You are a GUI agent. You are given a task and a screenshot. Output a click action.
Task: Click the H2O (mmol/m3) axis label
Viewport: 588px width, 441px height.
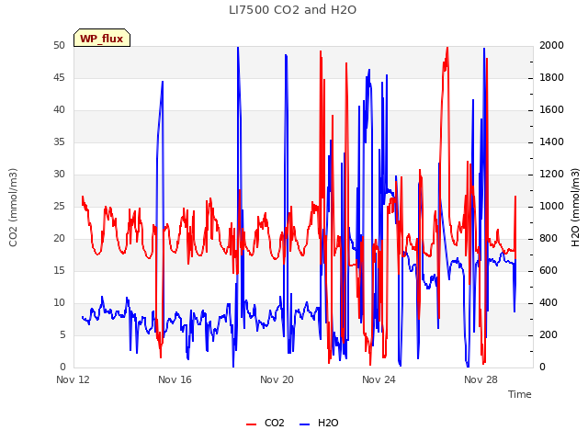point(575,208)
